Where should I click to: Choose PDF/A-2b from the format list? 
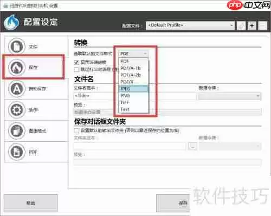pos(133,75)
